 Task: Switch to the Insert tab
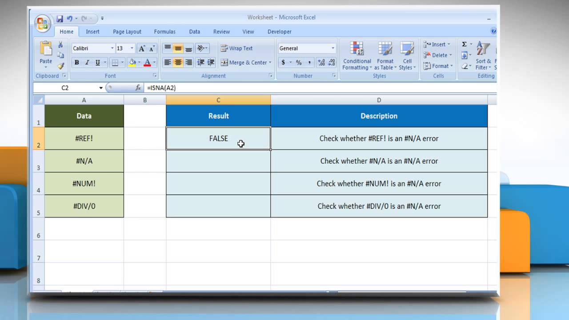coord(93,32)
